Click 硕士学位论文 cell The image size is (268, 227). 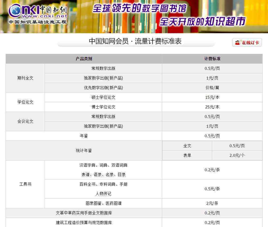click(x=103, y=97)
